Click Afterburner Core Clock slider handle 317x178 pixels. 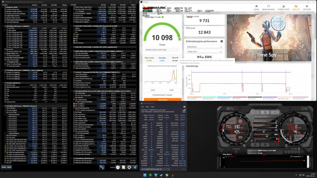[x=264, y=132]
